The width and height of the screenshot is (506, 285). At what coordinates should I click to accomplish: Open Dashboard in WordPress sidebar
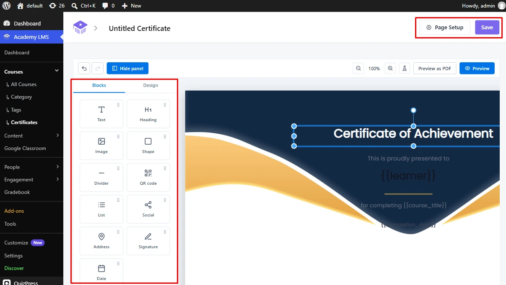(31, 23)
